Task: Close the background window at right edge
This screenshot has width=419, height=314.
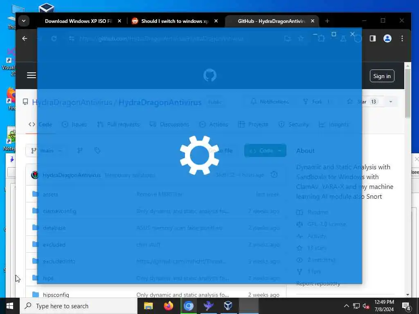Action: (x=416, y=159)
